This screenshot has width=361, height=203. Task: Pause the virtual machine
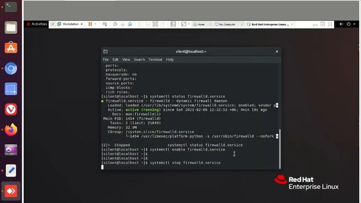point(90,24)
